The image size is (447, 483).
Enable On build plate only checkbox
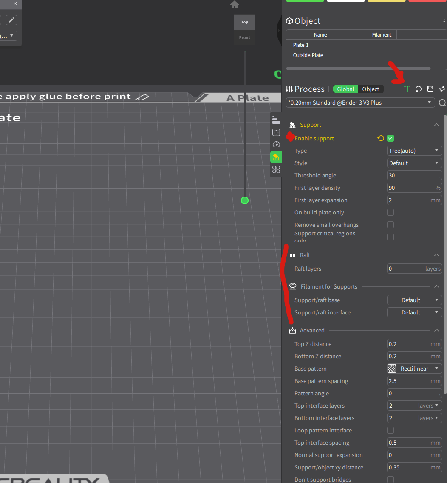point(390,212)
